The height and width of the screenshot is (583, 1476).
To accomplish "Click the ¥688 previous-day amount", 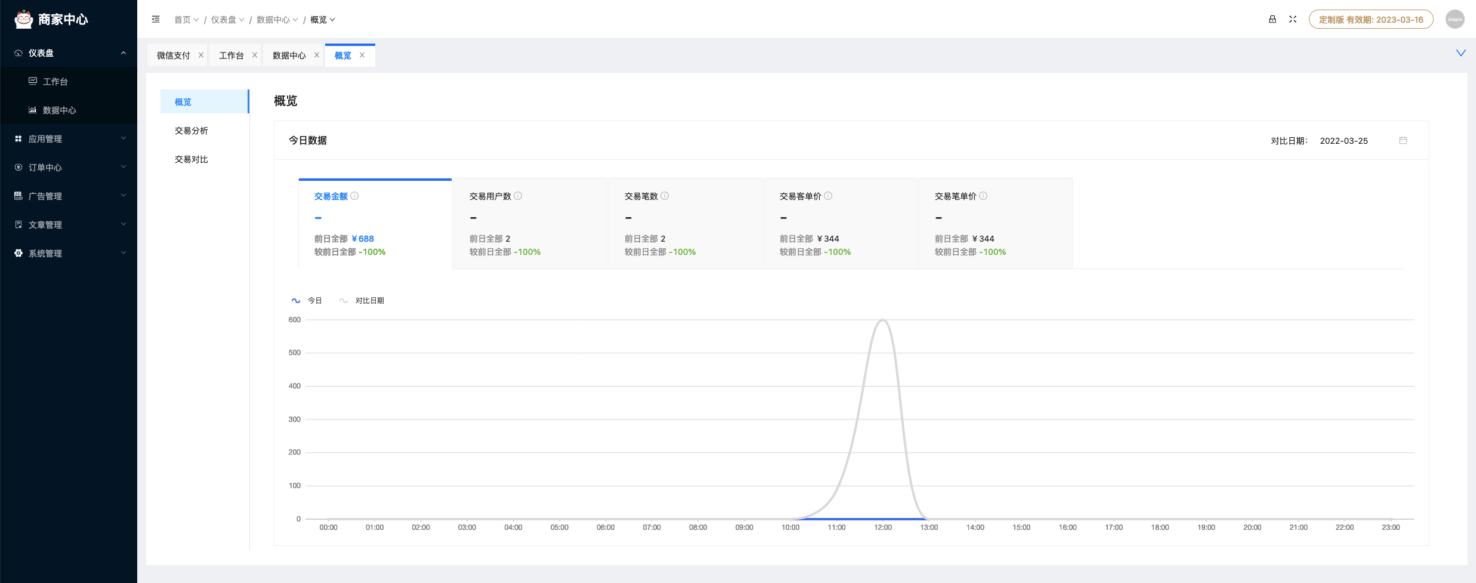I will click(363, 238).
